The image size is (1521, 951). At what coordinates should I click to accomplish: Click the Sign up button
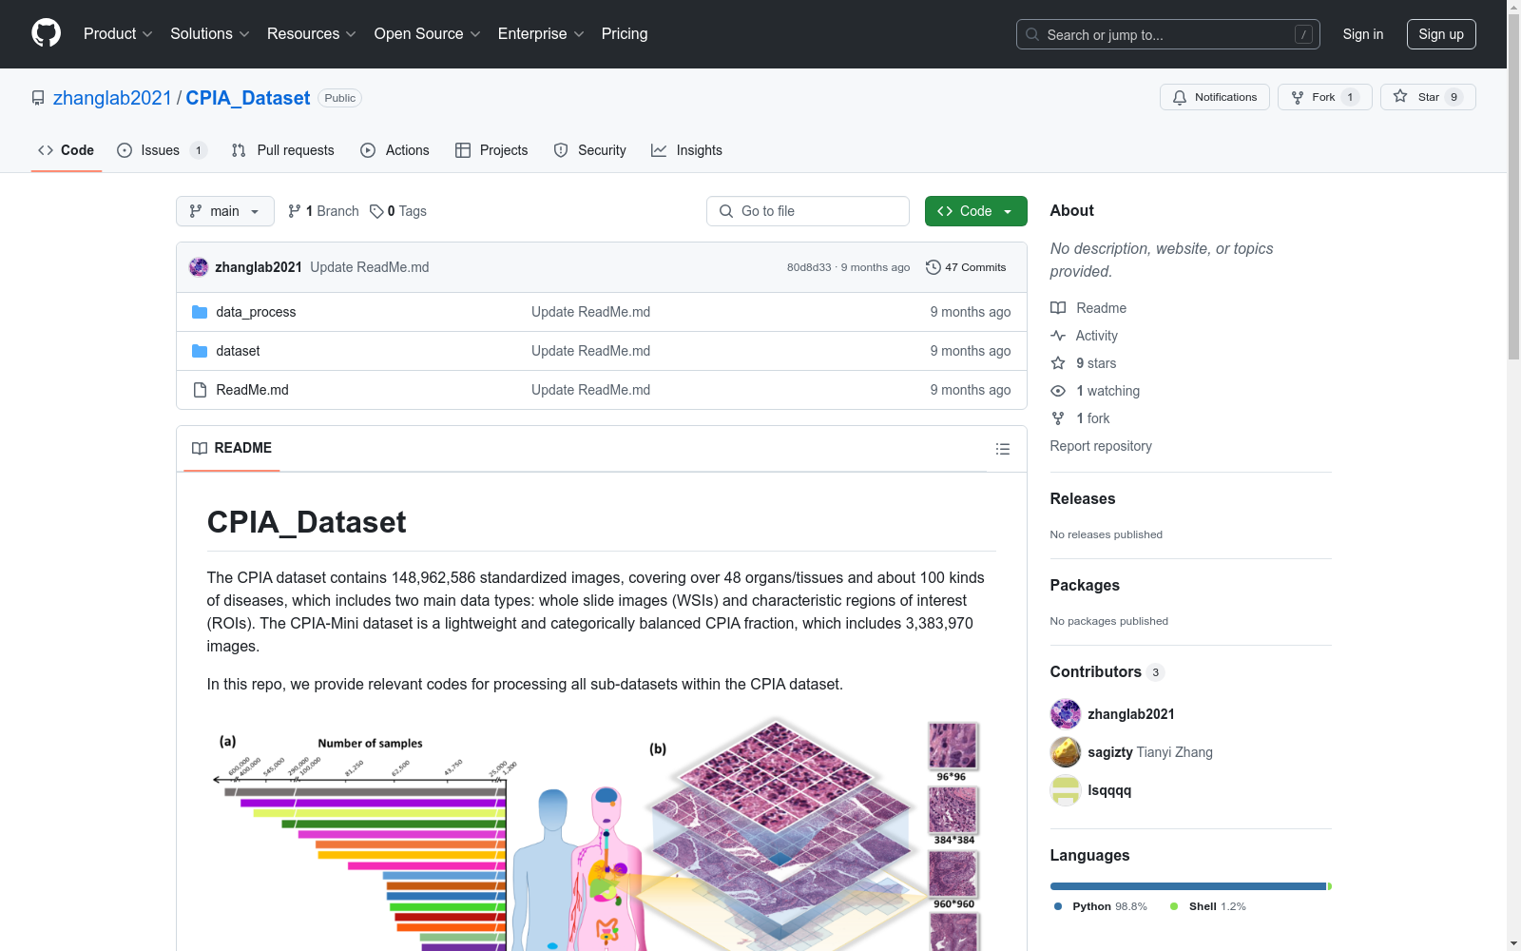(x=1440, y=34)
